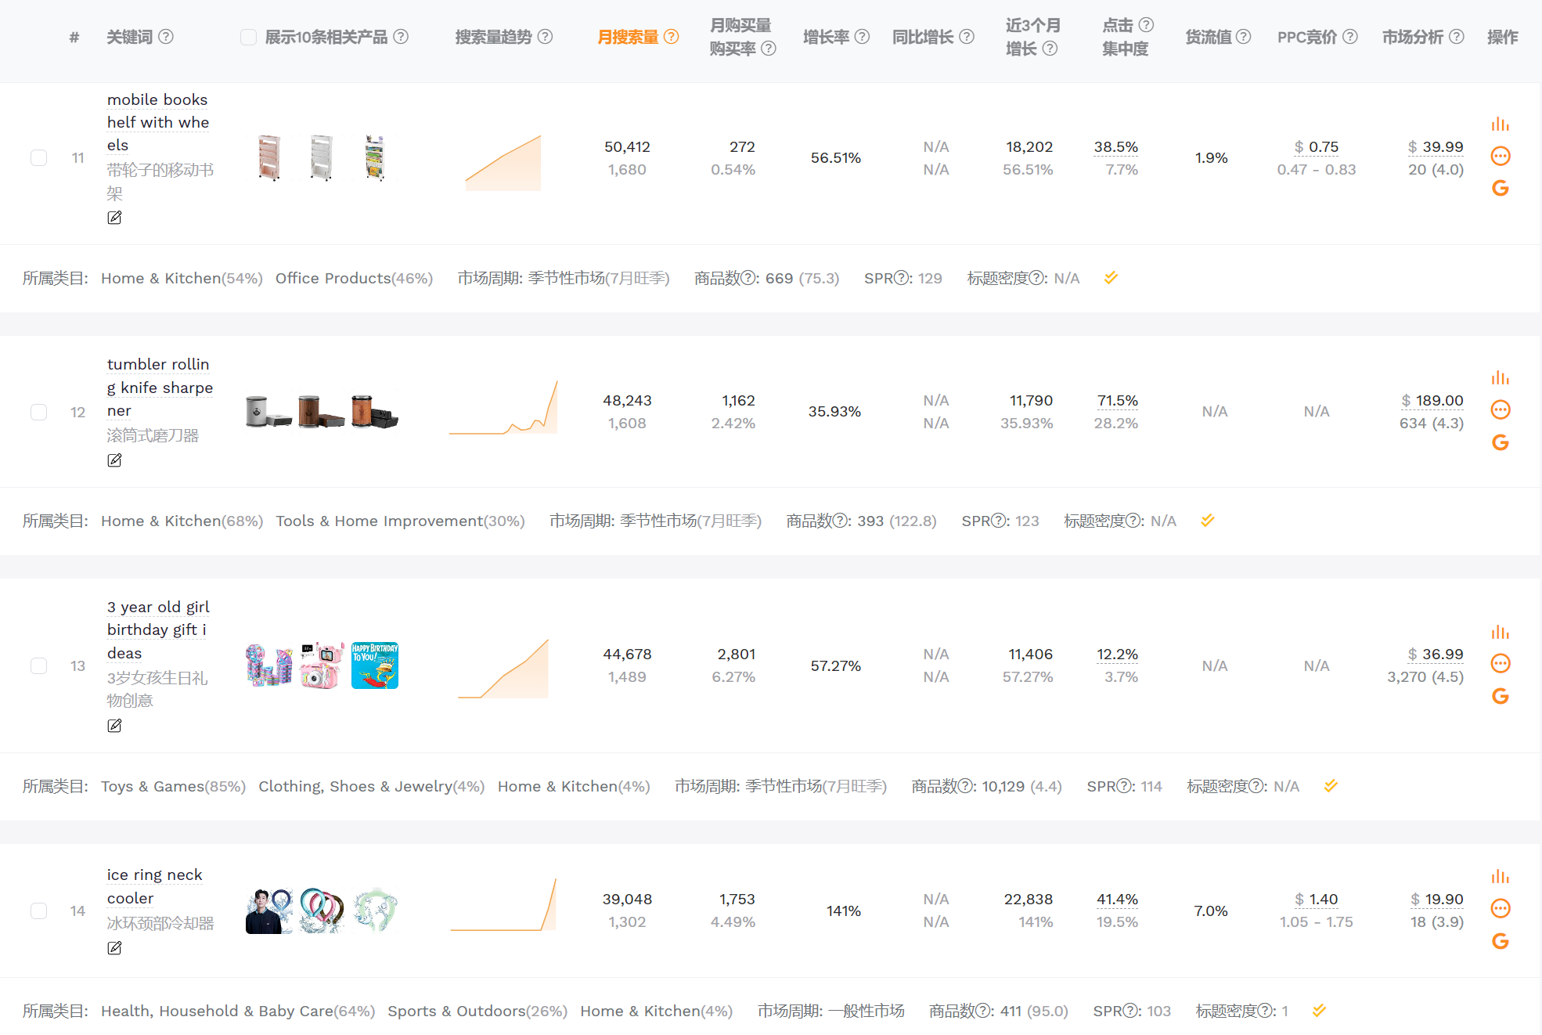Click 市场分析 column header

point(1412,37)
